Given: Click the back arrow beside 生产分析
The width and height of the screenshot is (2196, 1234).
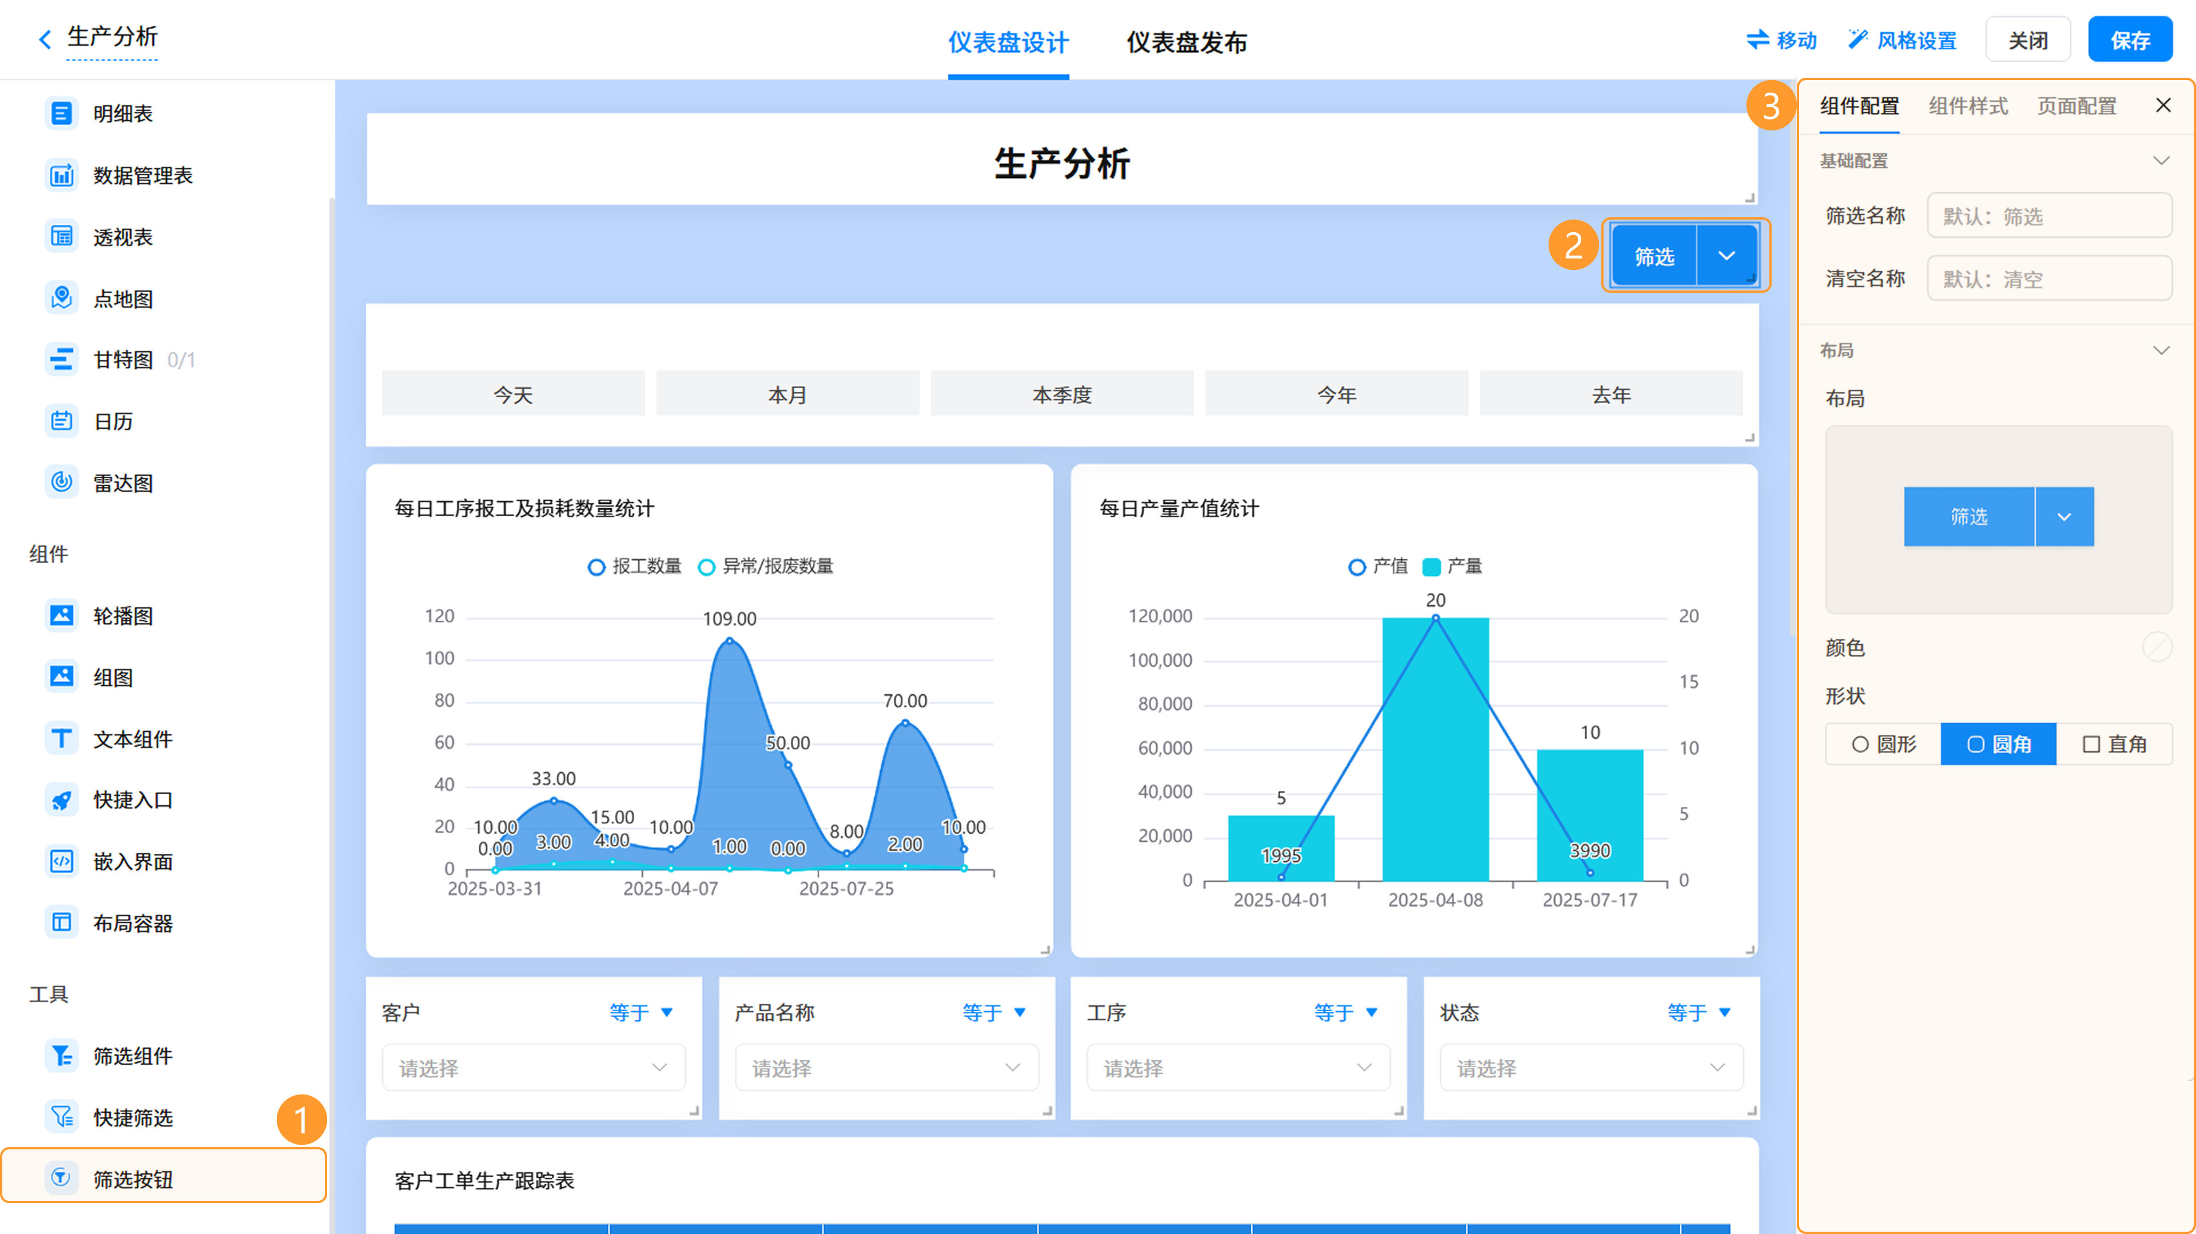Looking at the screenshot, I should tap(45, 38).
